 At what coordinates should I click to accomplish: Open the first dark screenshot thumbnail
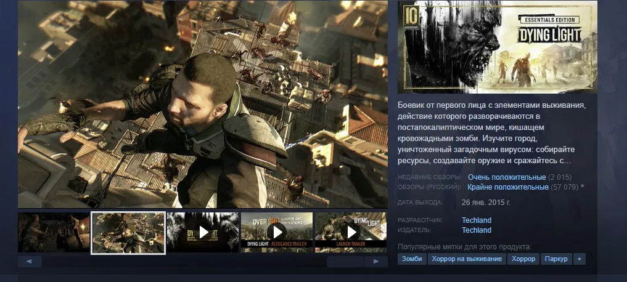54,232
